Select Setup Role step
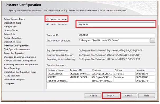 [10, 34]
